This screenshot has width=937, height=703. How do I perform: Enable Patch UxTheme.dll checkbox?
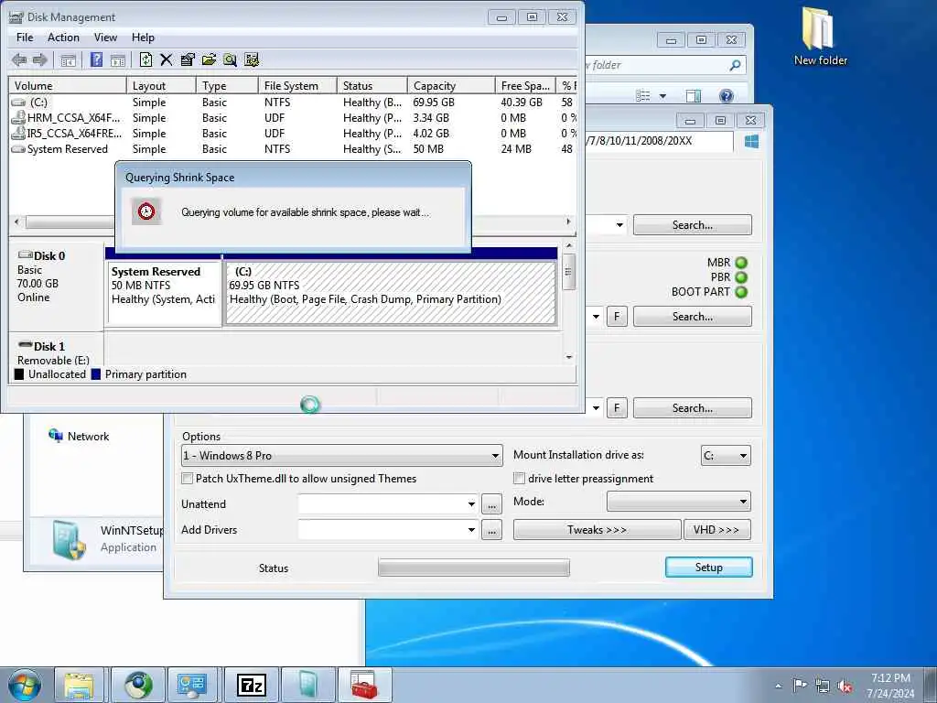[187, 478]
